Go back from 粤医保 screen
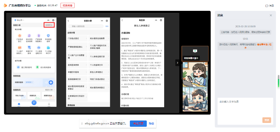The image size is (280, 132). pos(122,20)
